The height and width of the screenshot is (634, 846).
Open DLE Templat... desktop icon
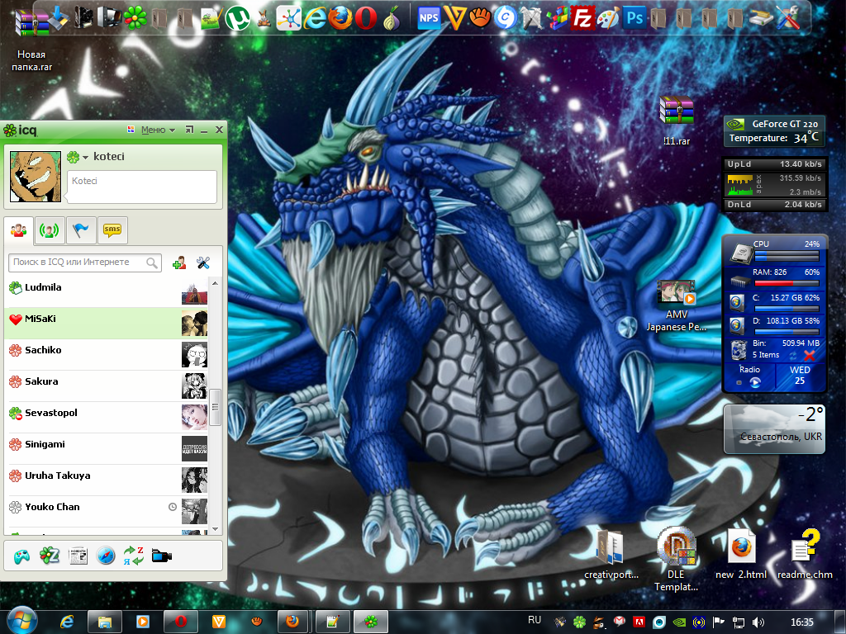pyautogui.click(x=676, y=560)
